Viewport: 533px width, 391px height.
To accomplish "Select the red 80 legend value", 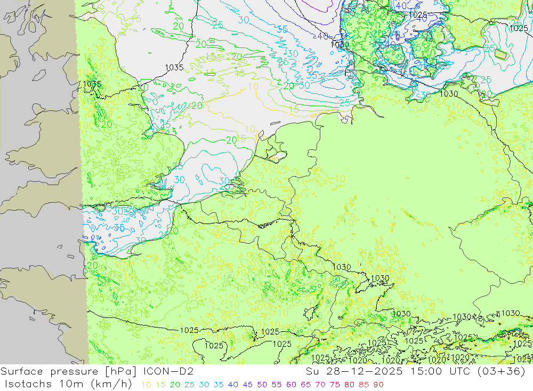I will tap(350, 385).
